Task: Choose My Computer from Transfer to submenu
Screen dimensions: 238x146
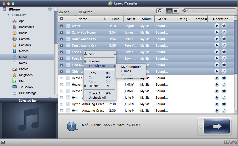Action: tap(131, 67)
